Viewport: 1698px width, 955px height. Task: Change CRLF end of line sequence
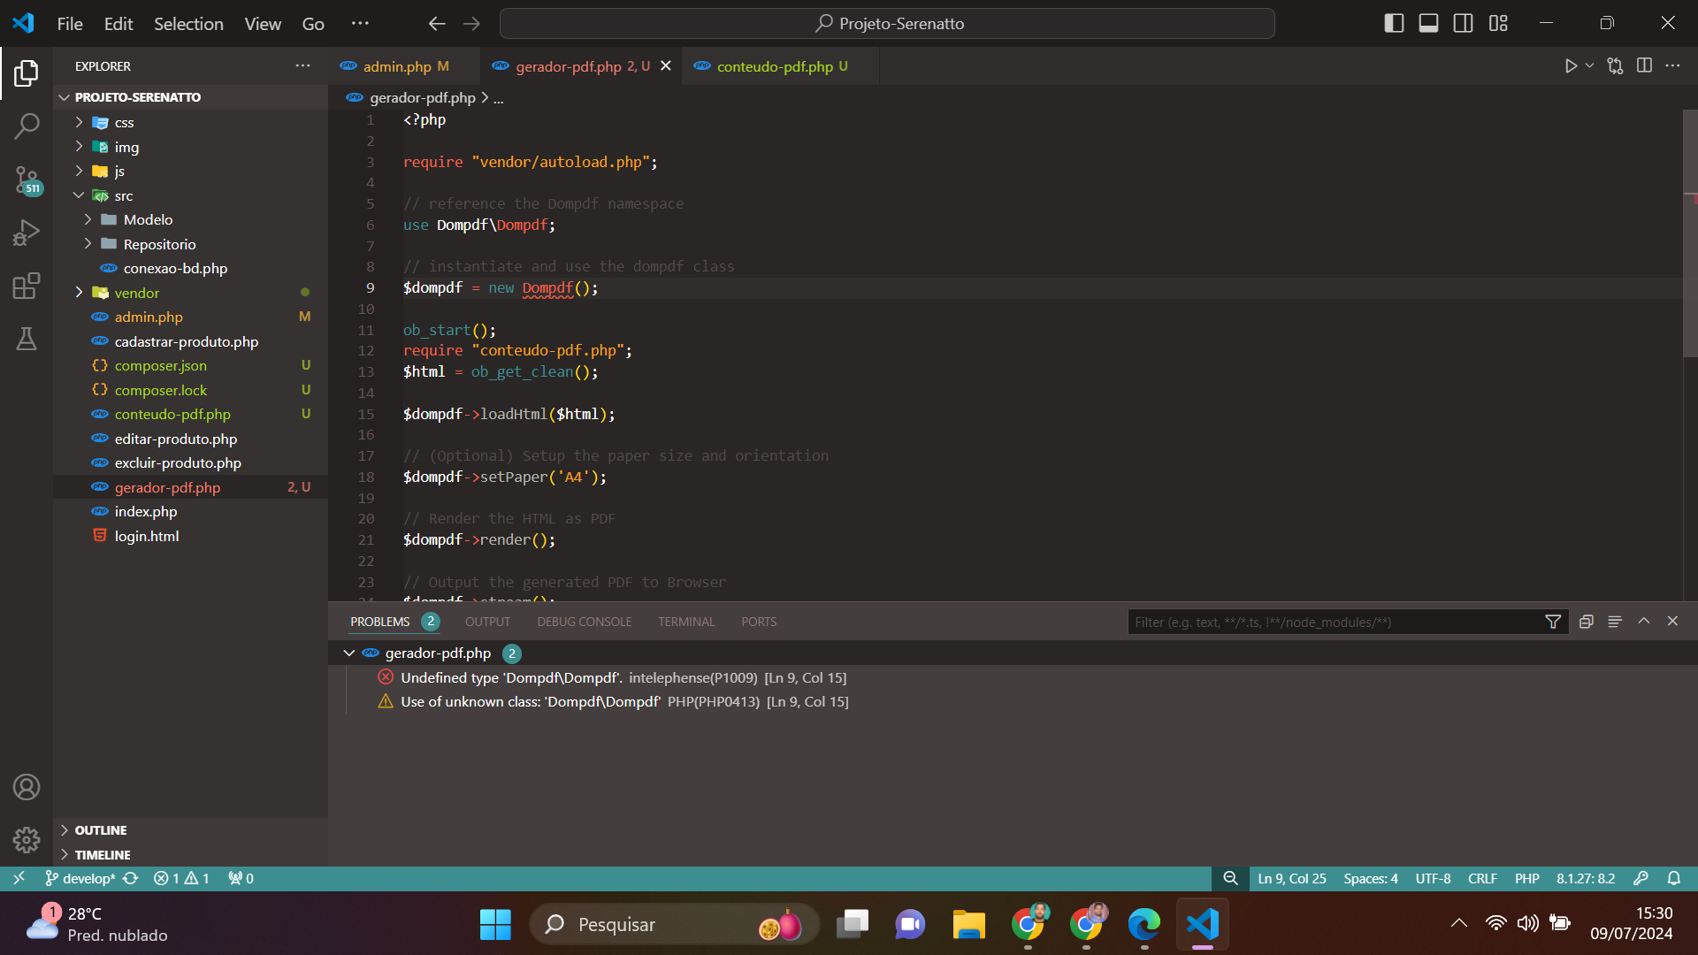[1482, 878]
